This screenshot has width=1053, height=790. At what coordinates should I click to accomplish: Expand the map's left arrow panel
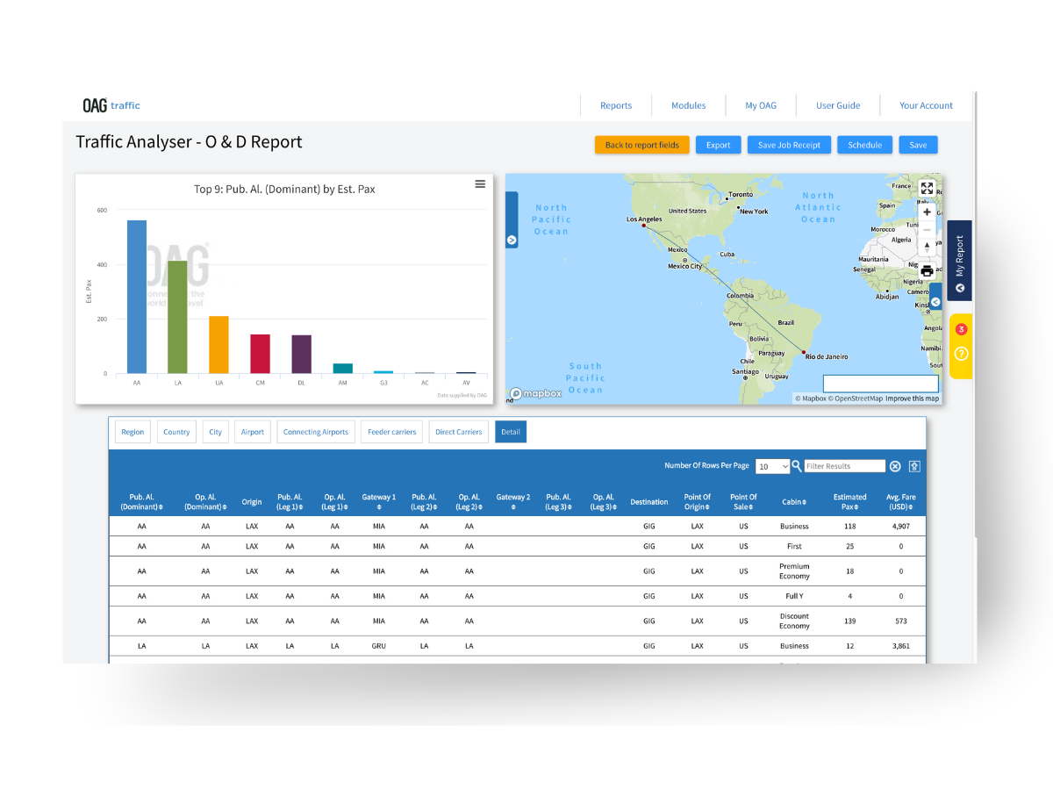click(x=512, y=240)
